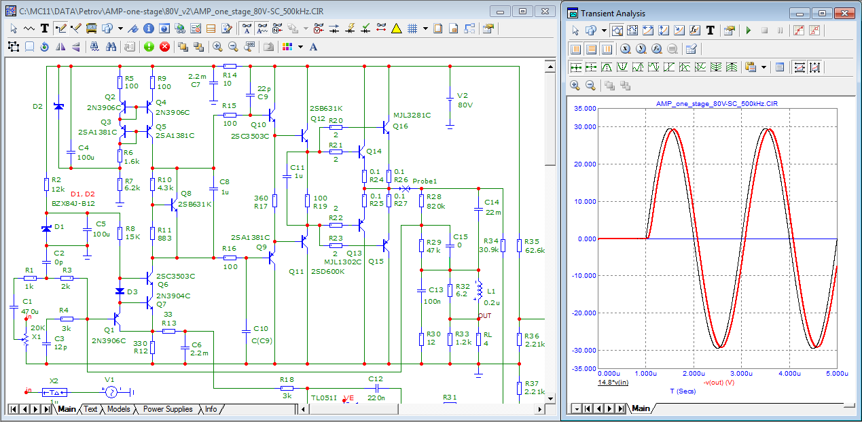Click zoom-in magnifier in schematic toolbar
Screen dimensions: 862x422
pyautogui.click(x=217, y=47)
